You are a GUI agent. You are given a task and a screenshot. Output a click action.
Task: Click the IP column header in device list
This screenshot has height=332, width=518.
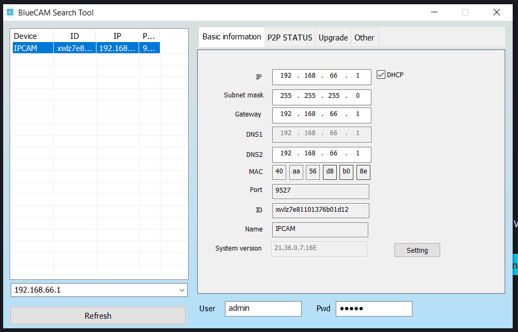click(117, 36)
